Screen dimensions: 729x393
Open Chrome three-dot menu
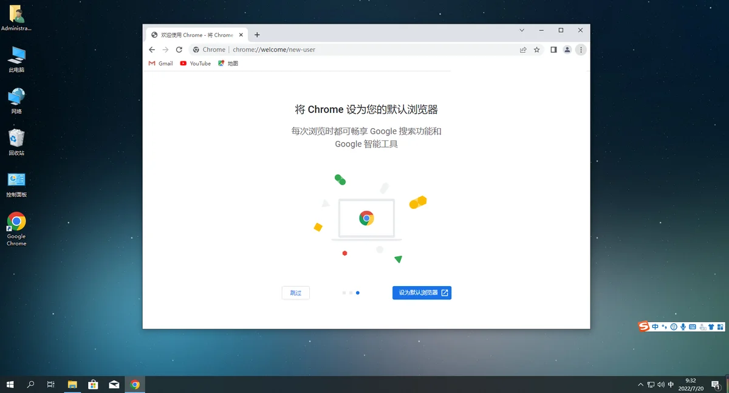point(581,50)
